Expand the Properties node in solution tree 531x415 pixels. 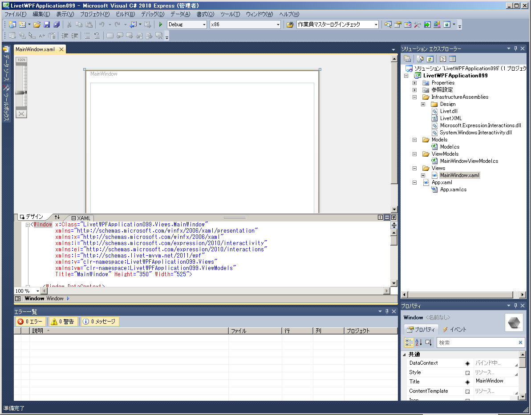pyautogui.click(x=414, y=83)
